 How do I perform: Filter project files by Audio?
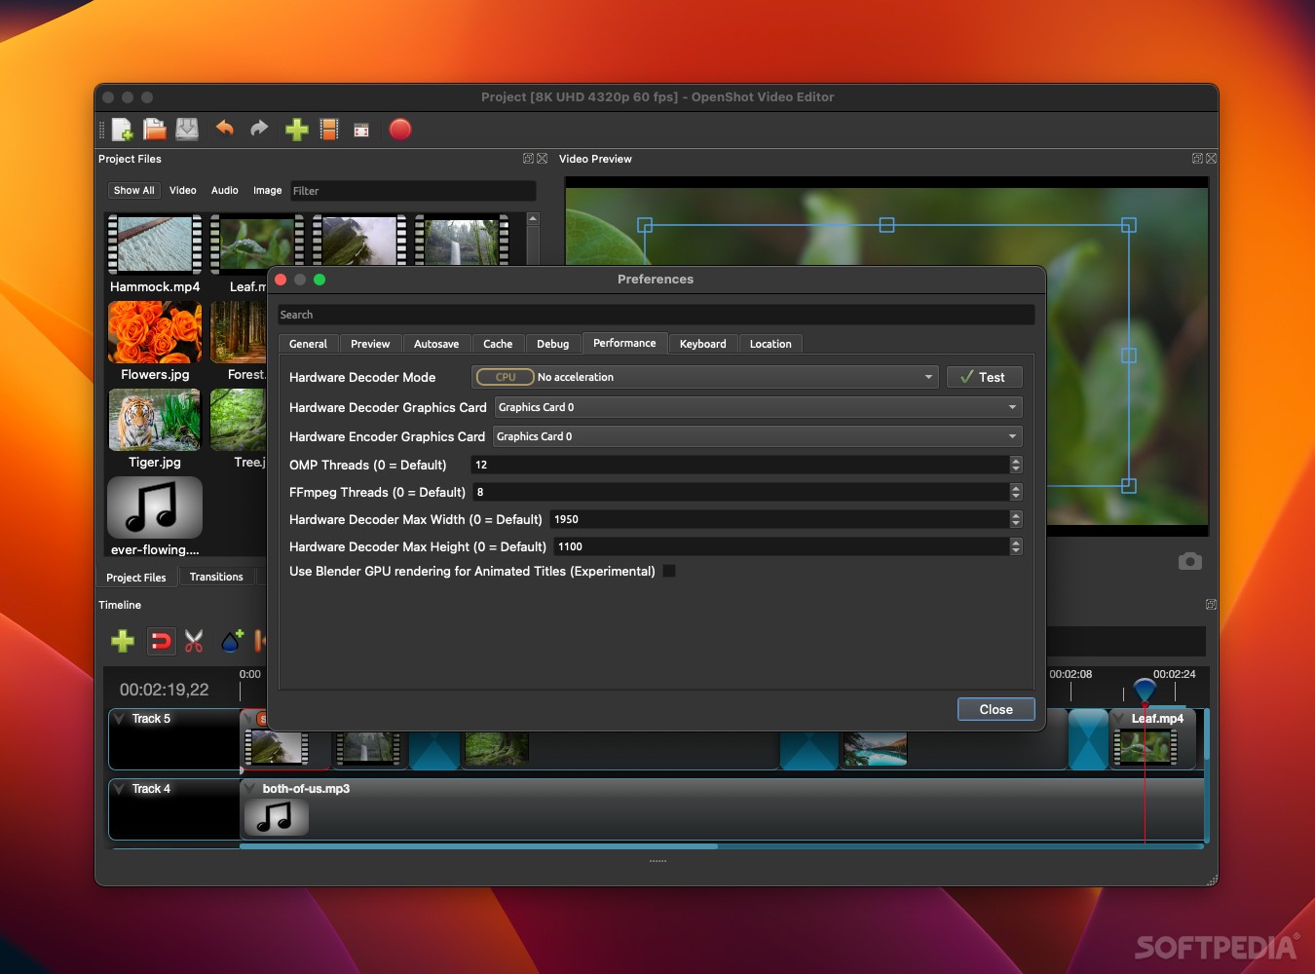(x=224, y=190)
